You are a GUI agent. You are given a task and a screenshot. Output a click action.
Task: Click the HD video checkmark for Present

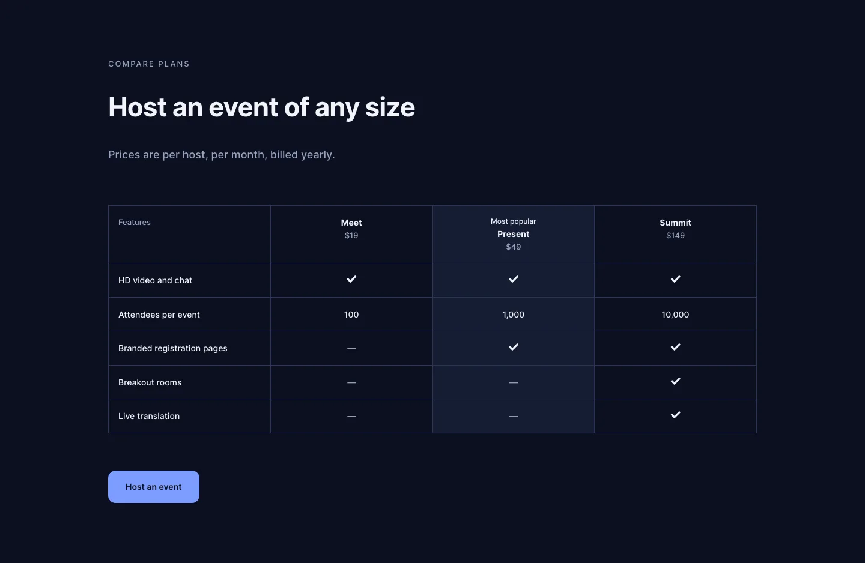coord(514,279)
